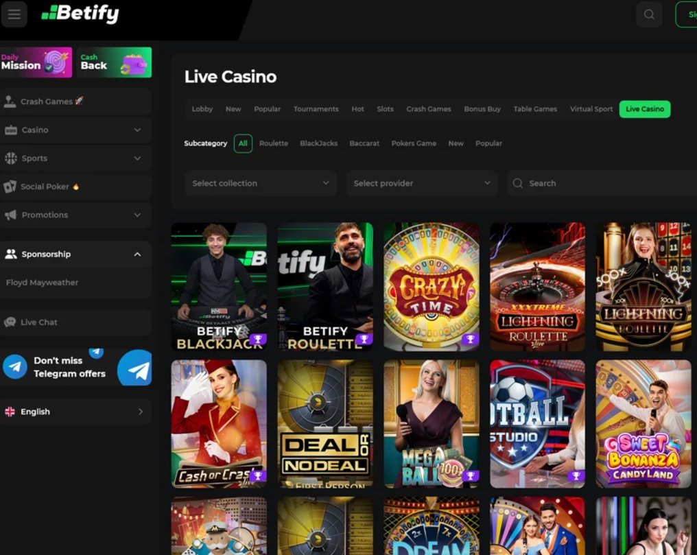
Task: Open Sweet Bonanza Candyland game
Action: [643, 424]
